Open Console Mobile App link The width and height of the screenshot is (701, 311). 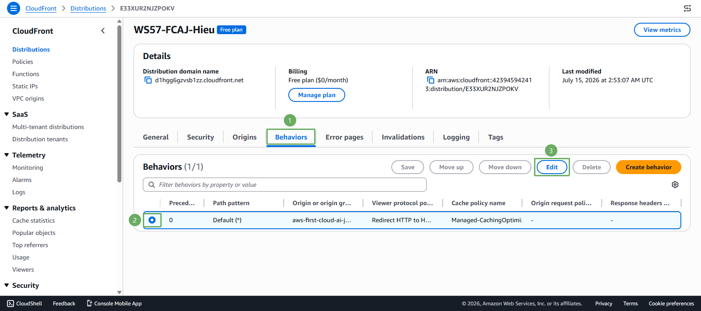(114, 304)
